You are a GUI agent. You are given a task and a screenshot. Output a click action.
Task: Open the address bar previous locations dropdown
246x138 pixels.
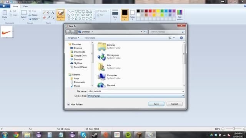pos(141,32)
